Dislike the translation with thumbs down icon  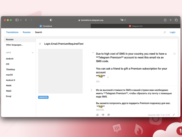[103, 115]
